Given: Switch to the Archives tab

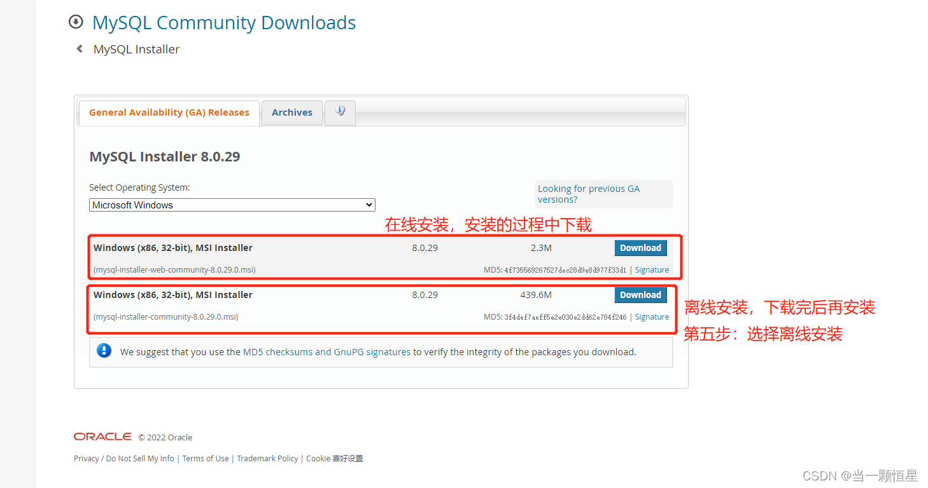Looking at the screenshot, I should [x=292, y=112].
